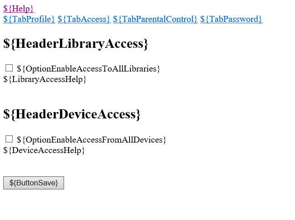The height and width of the screenshot is (220, 295).
Task: Navigate to the parental control section link
Action: (155, 19)
